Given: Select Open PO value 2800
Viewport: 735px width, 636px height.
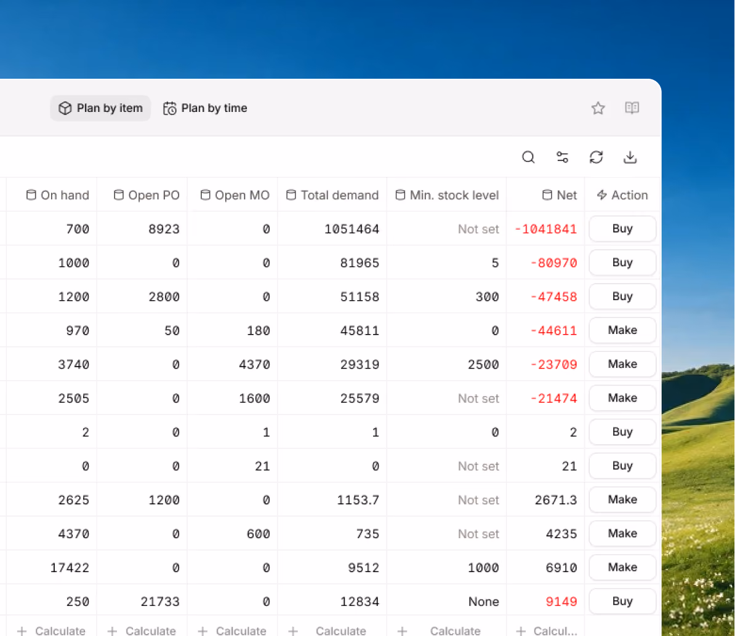Looking at the screenshot, I should point(164,297).
